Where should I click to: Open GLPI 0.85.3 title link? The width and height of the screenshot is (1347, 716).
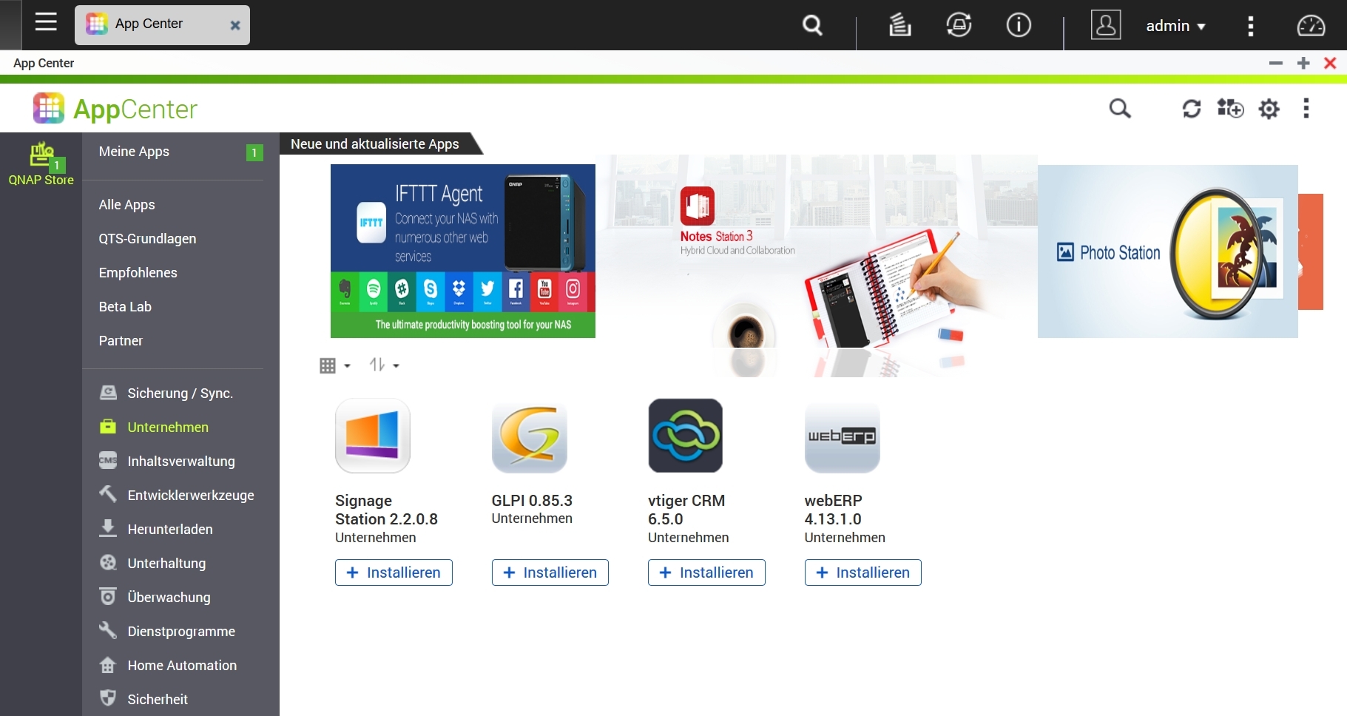tap(532, 501)
